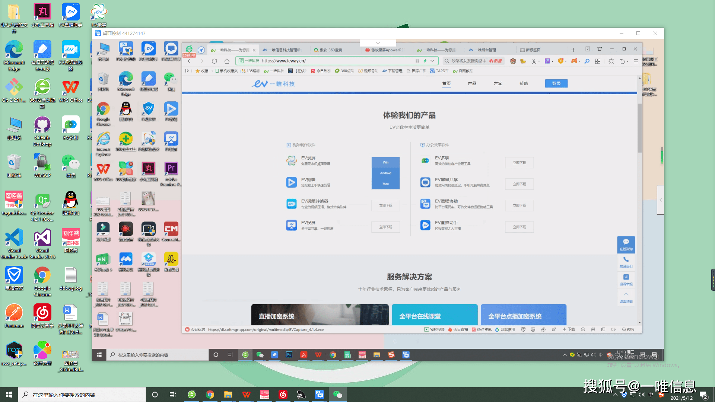Click the blue 登录 button
The width and height of the screenshot is (715, 402).
tap(556, 83)
